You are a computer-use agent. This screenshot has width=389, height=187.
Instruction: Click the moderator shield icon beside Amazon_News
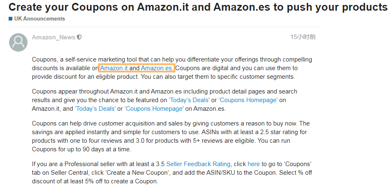[x=79, y=37]
